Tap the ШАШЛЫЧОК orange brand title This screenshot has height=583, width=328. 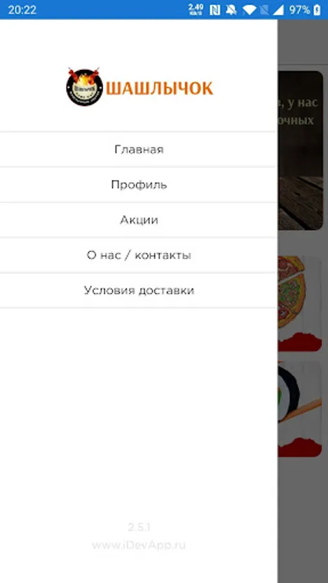click(160, 89)
